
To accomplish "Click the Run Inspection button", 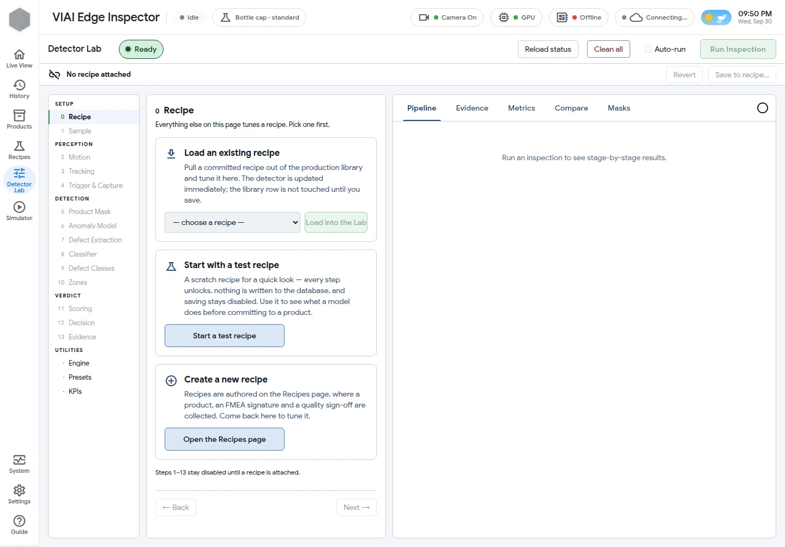I will (x=738, y=49).
